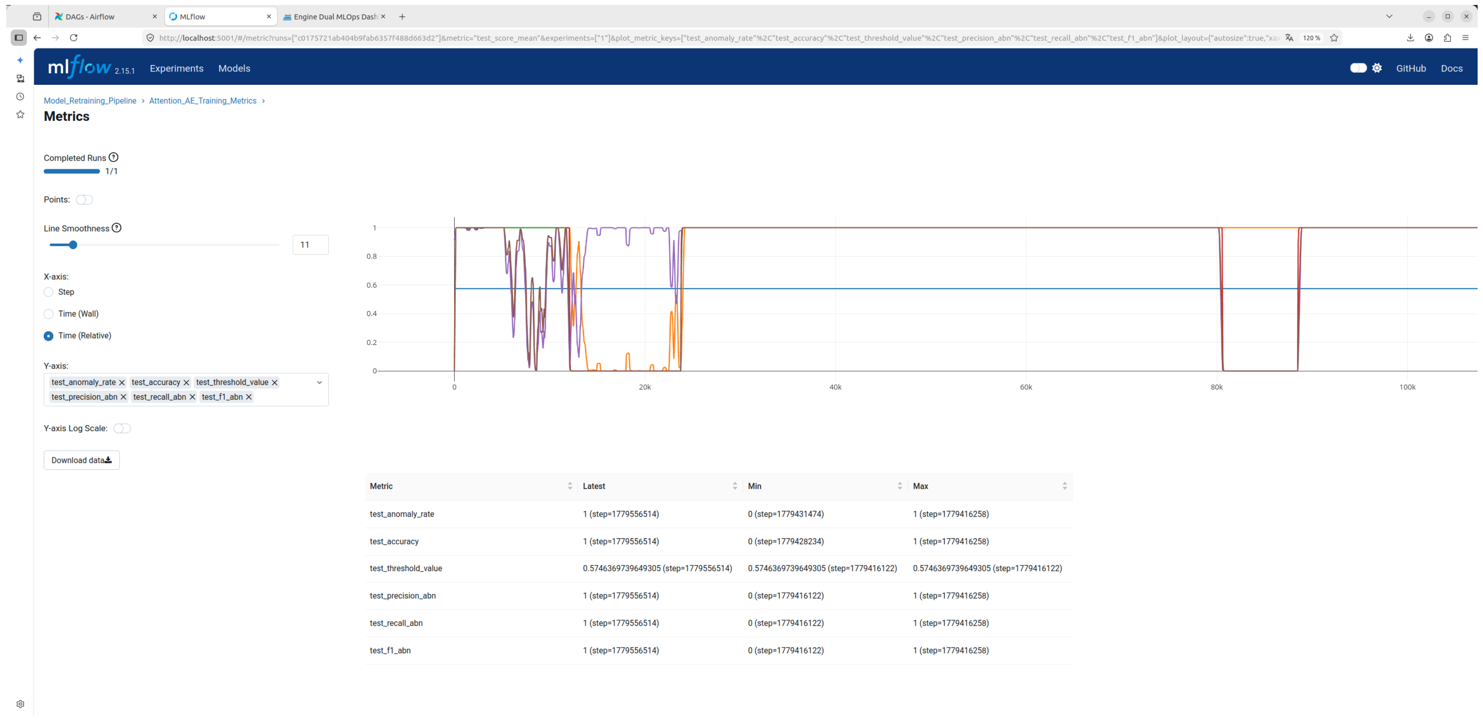Viewport: 1483px width, 725px height.
Task: Remove test_threshold_value tag from Y-axis
Action: 274,382
